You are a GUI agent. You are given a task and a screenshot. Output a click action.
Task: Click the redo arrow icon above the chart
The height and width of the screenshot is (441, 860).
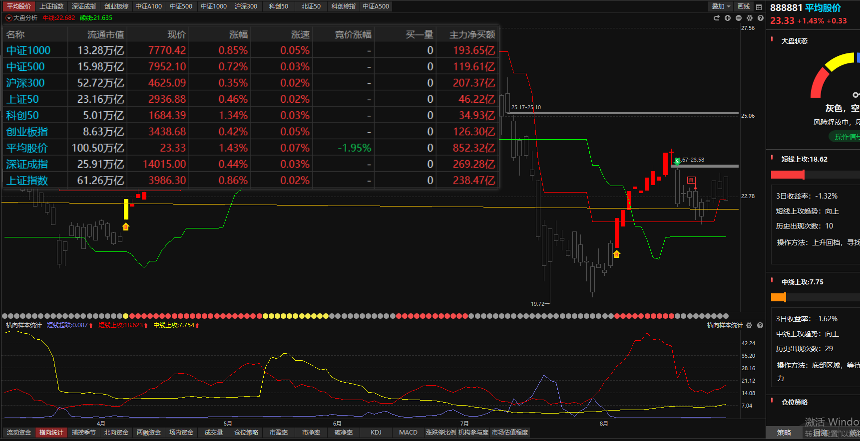point(717,18)
